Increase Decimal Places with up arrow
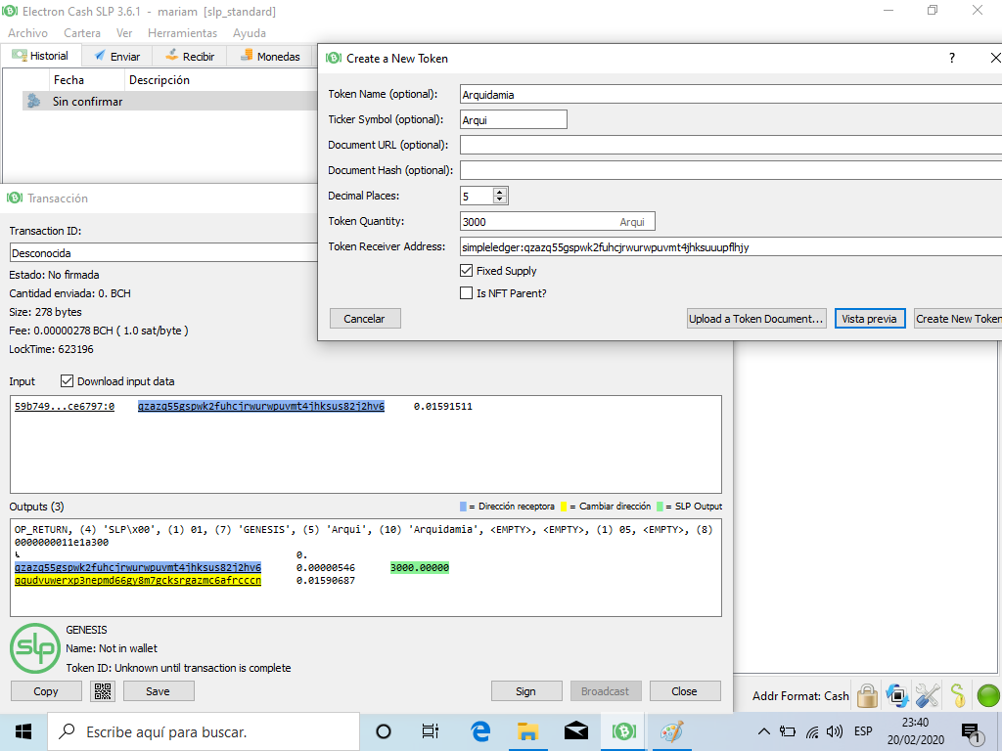Viewport: 1002px width, 751px height. (500, 192)
